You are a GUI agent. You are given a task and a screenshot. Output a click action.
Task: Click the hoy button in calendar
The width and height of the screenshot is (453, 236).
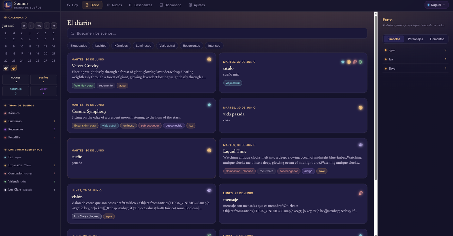[39, 26]
